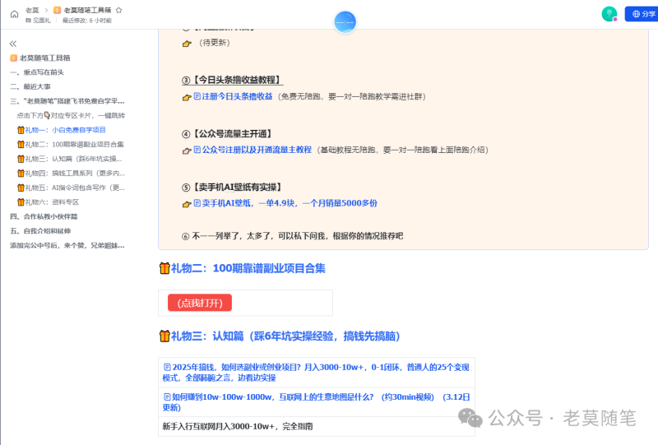Open the 如何赚到10w-100w-1000w link

pos(316,402)
